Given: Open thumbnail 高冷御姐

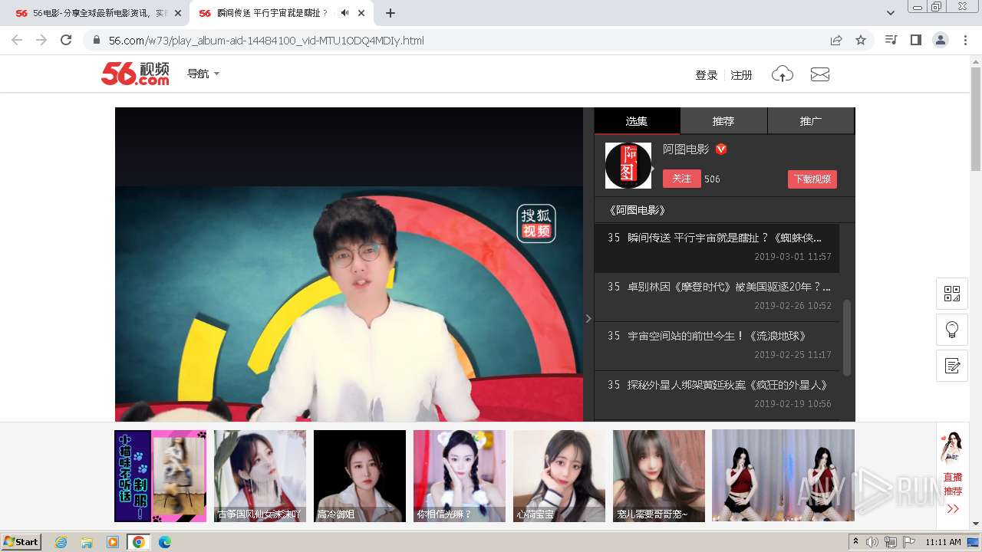Looking at the screenshot, I should tap(360, 476).
